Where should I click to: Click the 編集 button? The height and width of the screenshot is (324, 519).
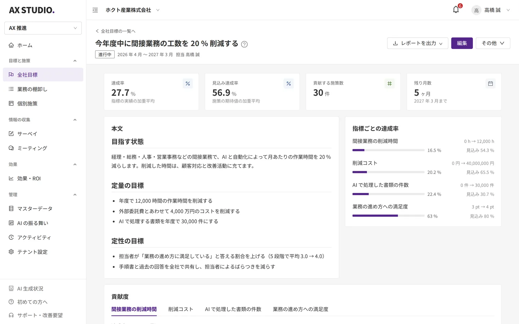pyautogui.click(x=462, y=43)
